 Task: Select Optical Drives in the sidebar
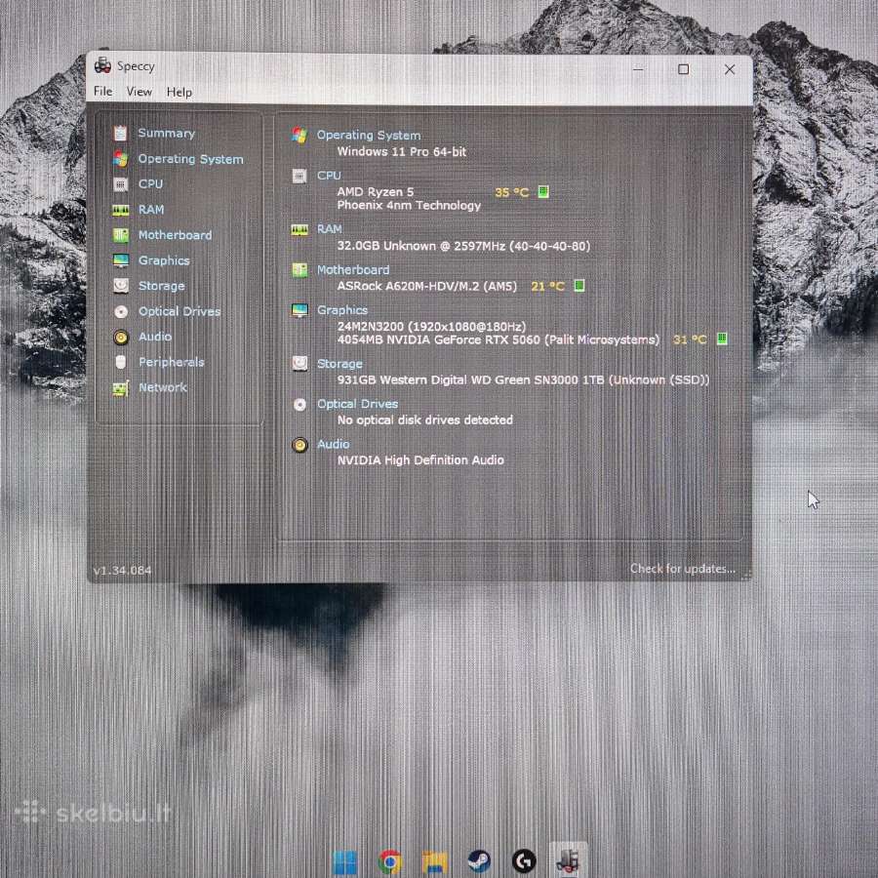click(x=180, y=311)
